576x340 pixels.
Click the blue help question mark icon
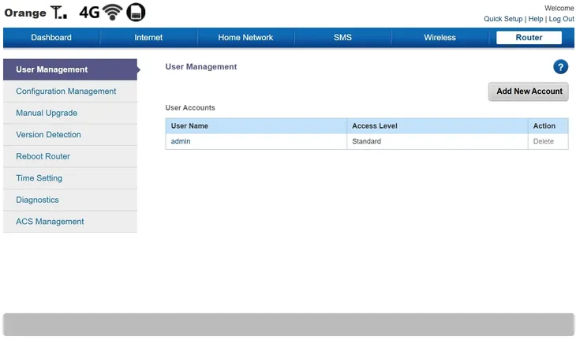561,68
